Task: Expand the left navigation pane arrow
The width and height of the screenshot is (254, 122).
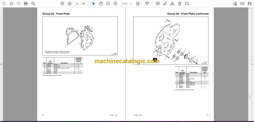Action: (1, 64)
